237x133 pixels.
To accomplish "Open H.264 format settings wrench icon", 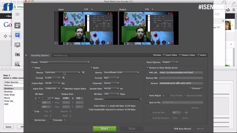I will (63, 78).
